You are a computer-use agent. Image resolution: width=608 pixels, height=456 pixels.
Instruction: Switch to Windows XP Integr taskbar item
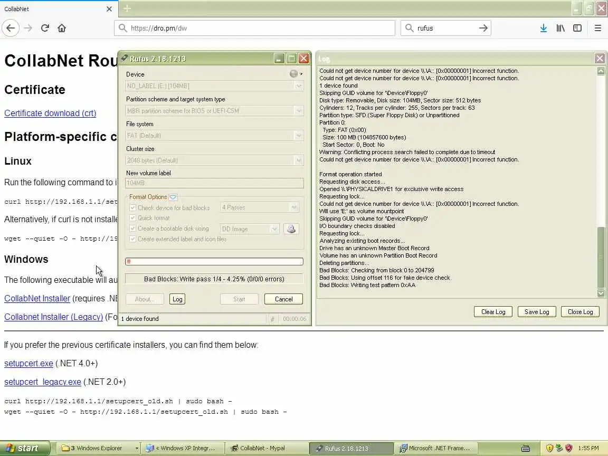(183, 448)
